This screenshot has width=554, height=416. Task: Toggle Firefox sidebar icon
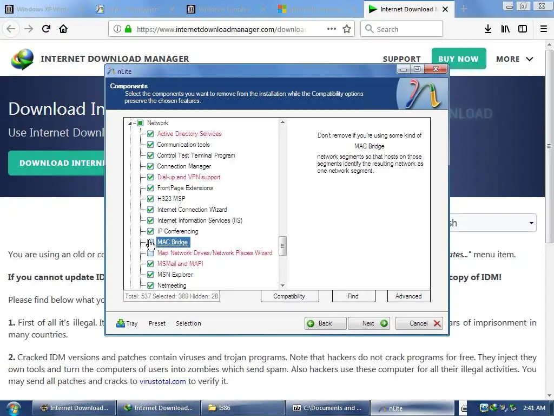(x=523, y=29)
